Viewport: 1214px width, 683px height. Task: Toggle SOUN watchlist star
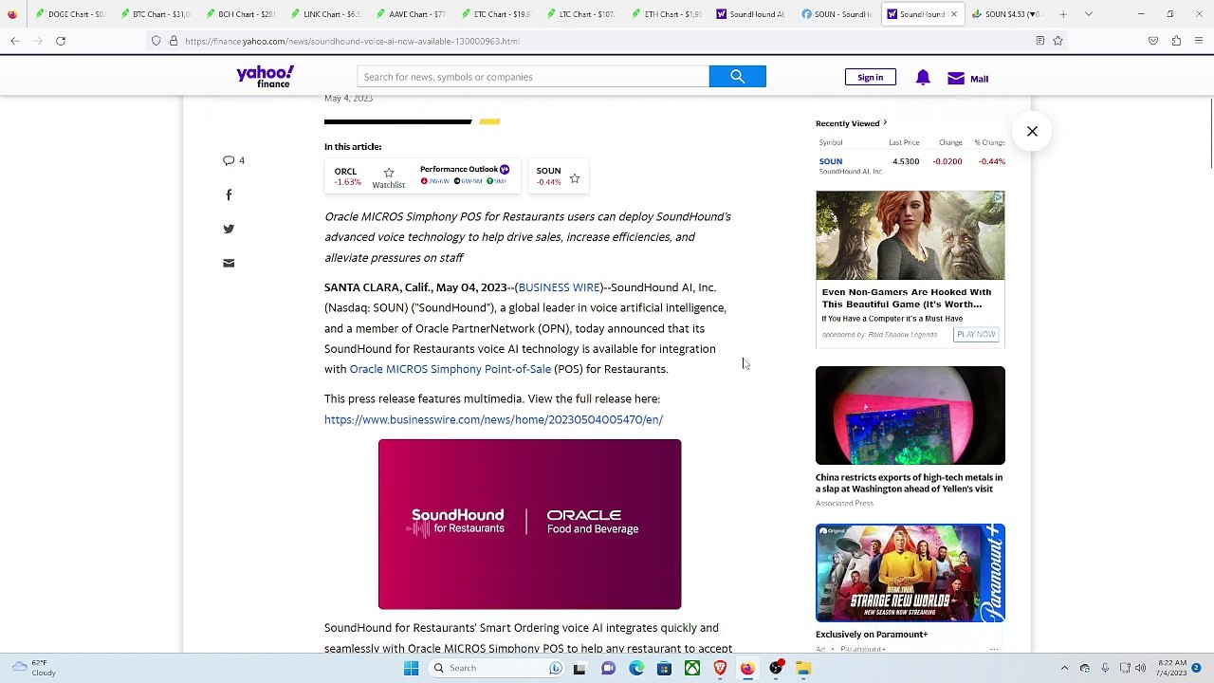(575, 178)
